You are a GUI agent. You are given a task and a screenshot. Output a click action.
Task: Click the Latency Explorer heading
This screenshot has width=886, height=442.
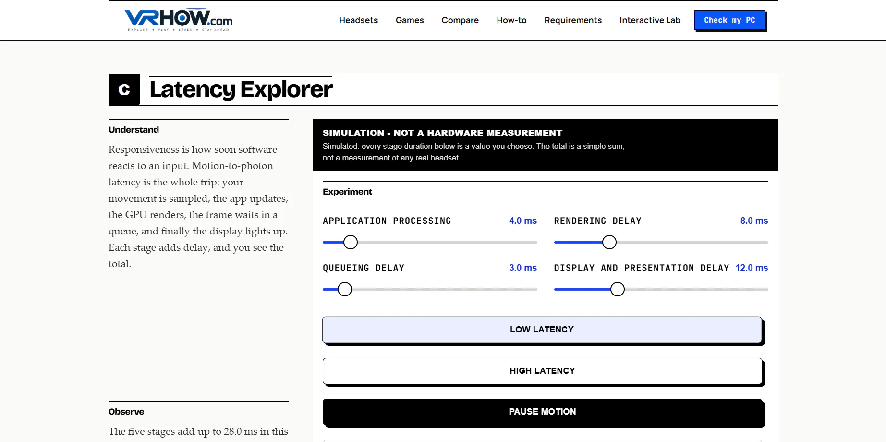(241, 89)
